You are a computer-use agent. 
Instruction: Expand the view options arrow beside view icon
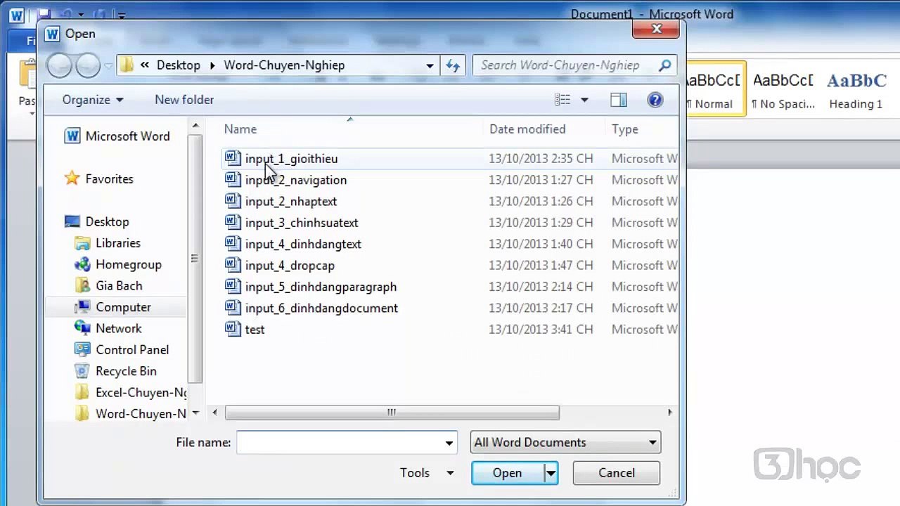[584, 100]
